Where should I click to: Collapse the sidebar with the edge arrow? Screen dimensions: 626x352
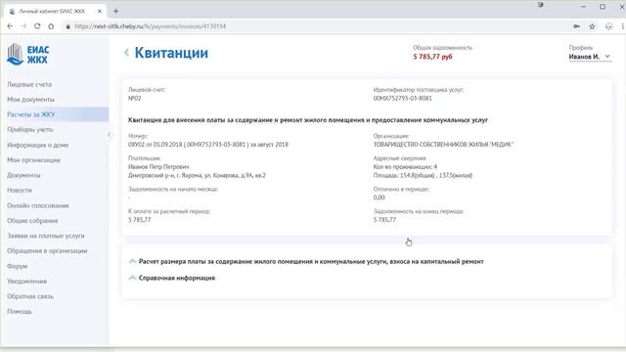[x=109, y=135]
